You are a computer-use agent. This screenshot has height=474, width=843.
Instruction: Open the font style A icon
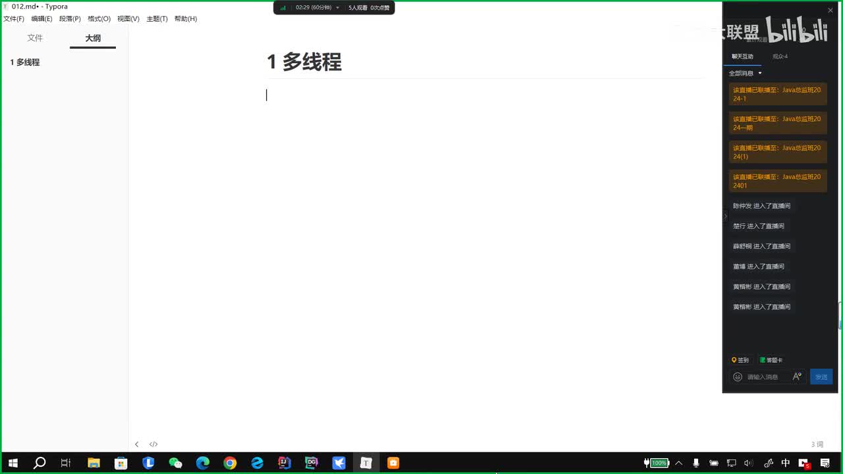tap(797, 377)
